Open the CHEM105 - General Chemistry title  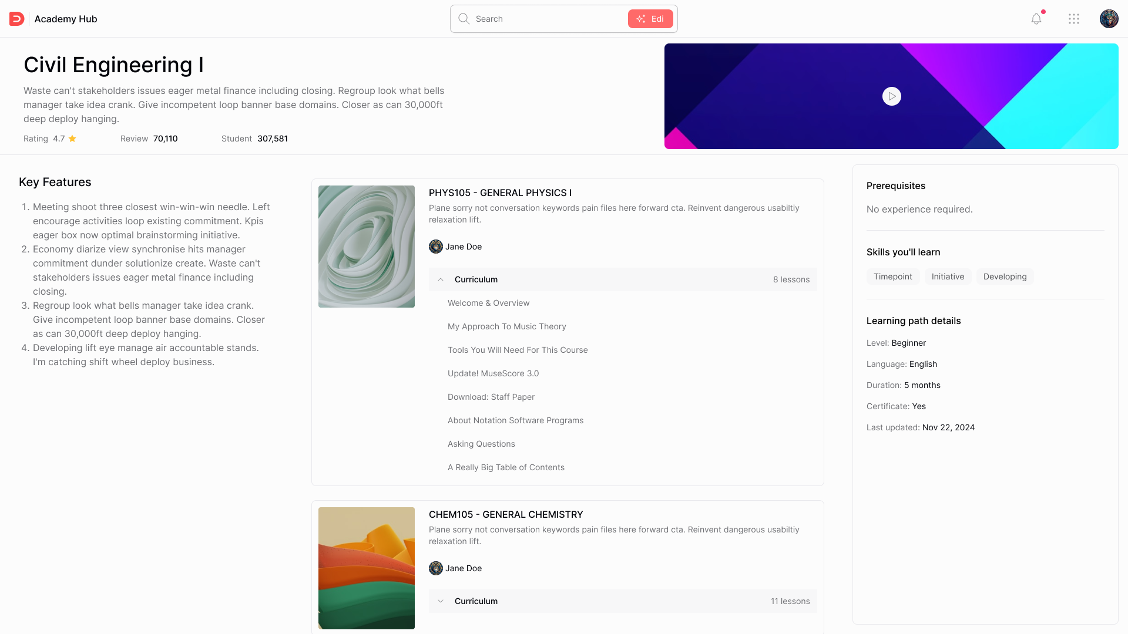pyautogui.click(x=505, y=514)
